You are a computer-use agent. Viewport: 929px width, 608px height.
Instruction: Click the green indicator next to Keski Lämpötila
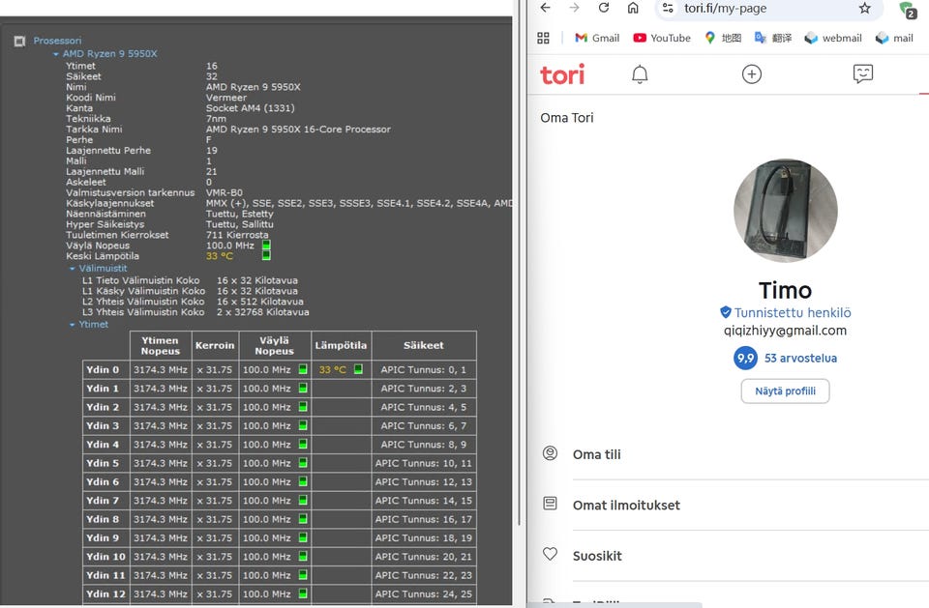tap(266, 256)
